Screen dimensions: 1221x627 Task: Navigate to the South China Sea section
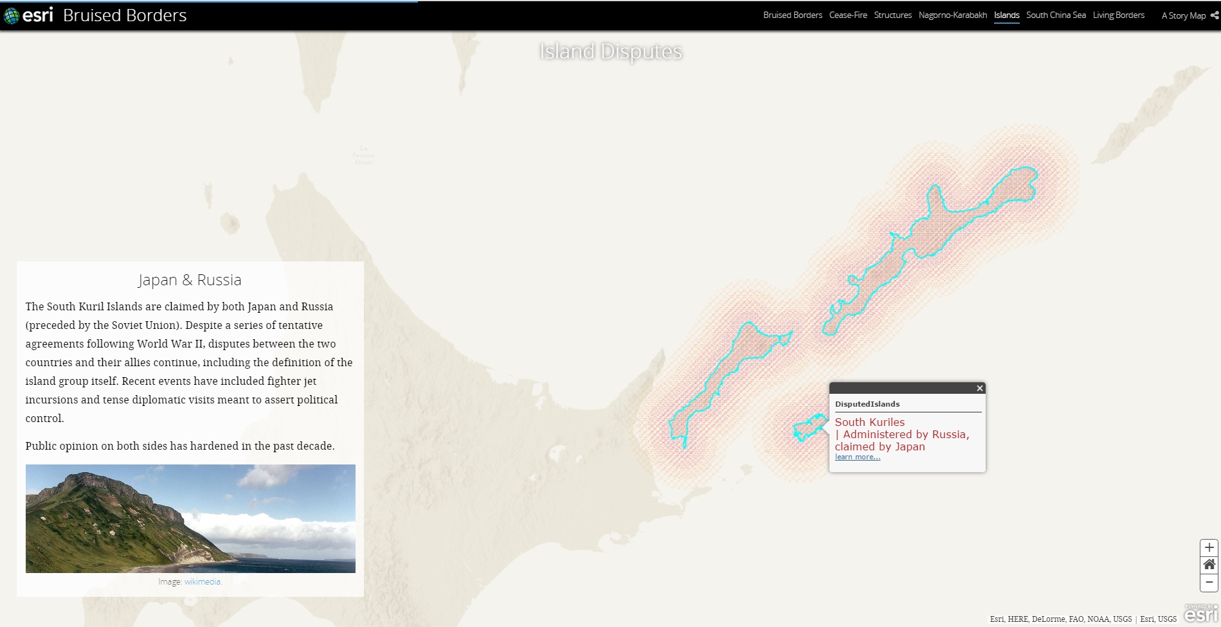click(1056, 15)
